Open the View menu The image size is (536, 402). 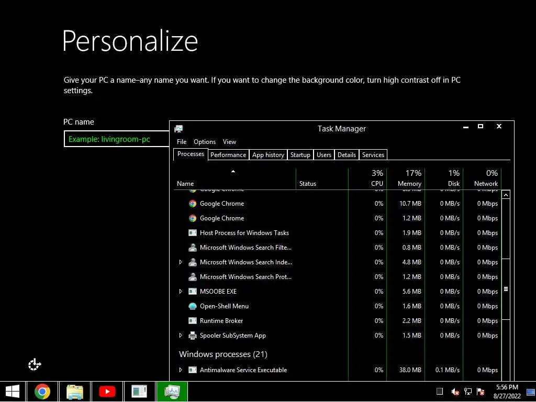point(229,142)
